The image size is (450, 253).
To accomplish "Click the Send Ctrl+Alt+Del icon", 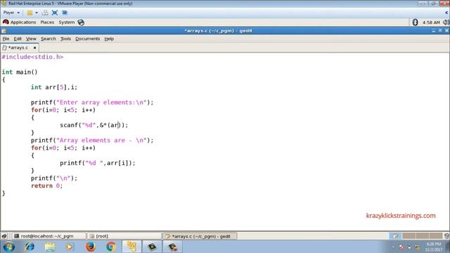I will pos(45,13).
